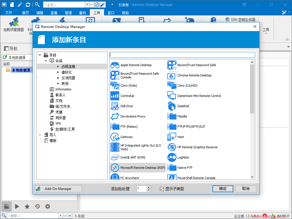Select 同步器 in the category tree
The image size is (292, 219).
click(x=60, y=118)
